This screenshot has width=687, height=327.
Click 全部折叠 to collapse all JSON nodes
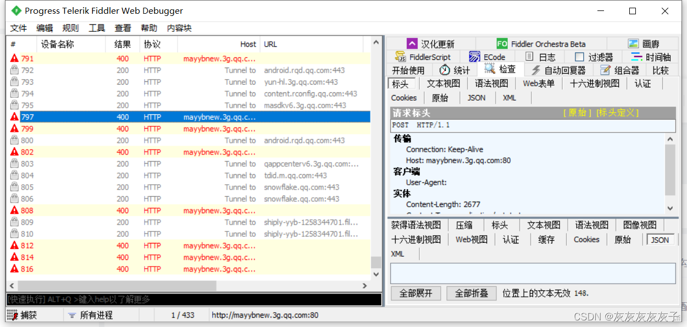click(x=472, y=292)
